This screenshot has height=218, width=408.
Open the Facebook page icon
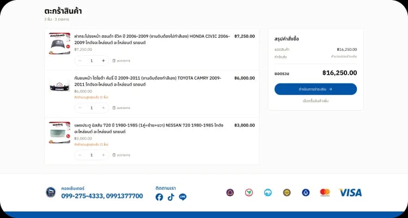tap(159, 197)
